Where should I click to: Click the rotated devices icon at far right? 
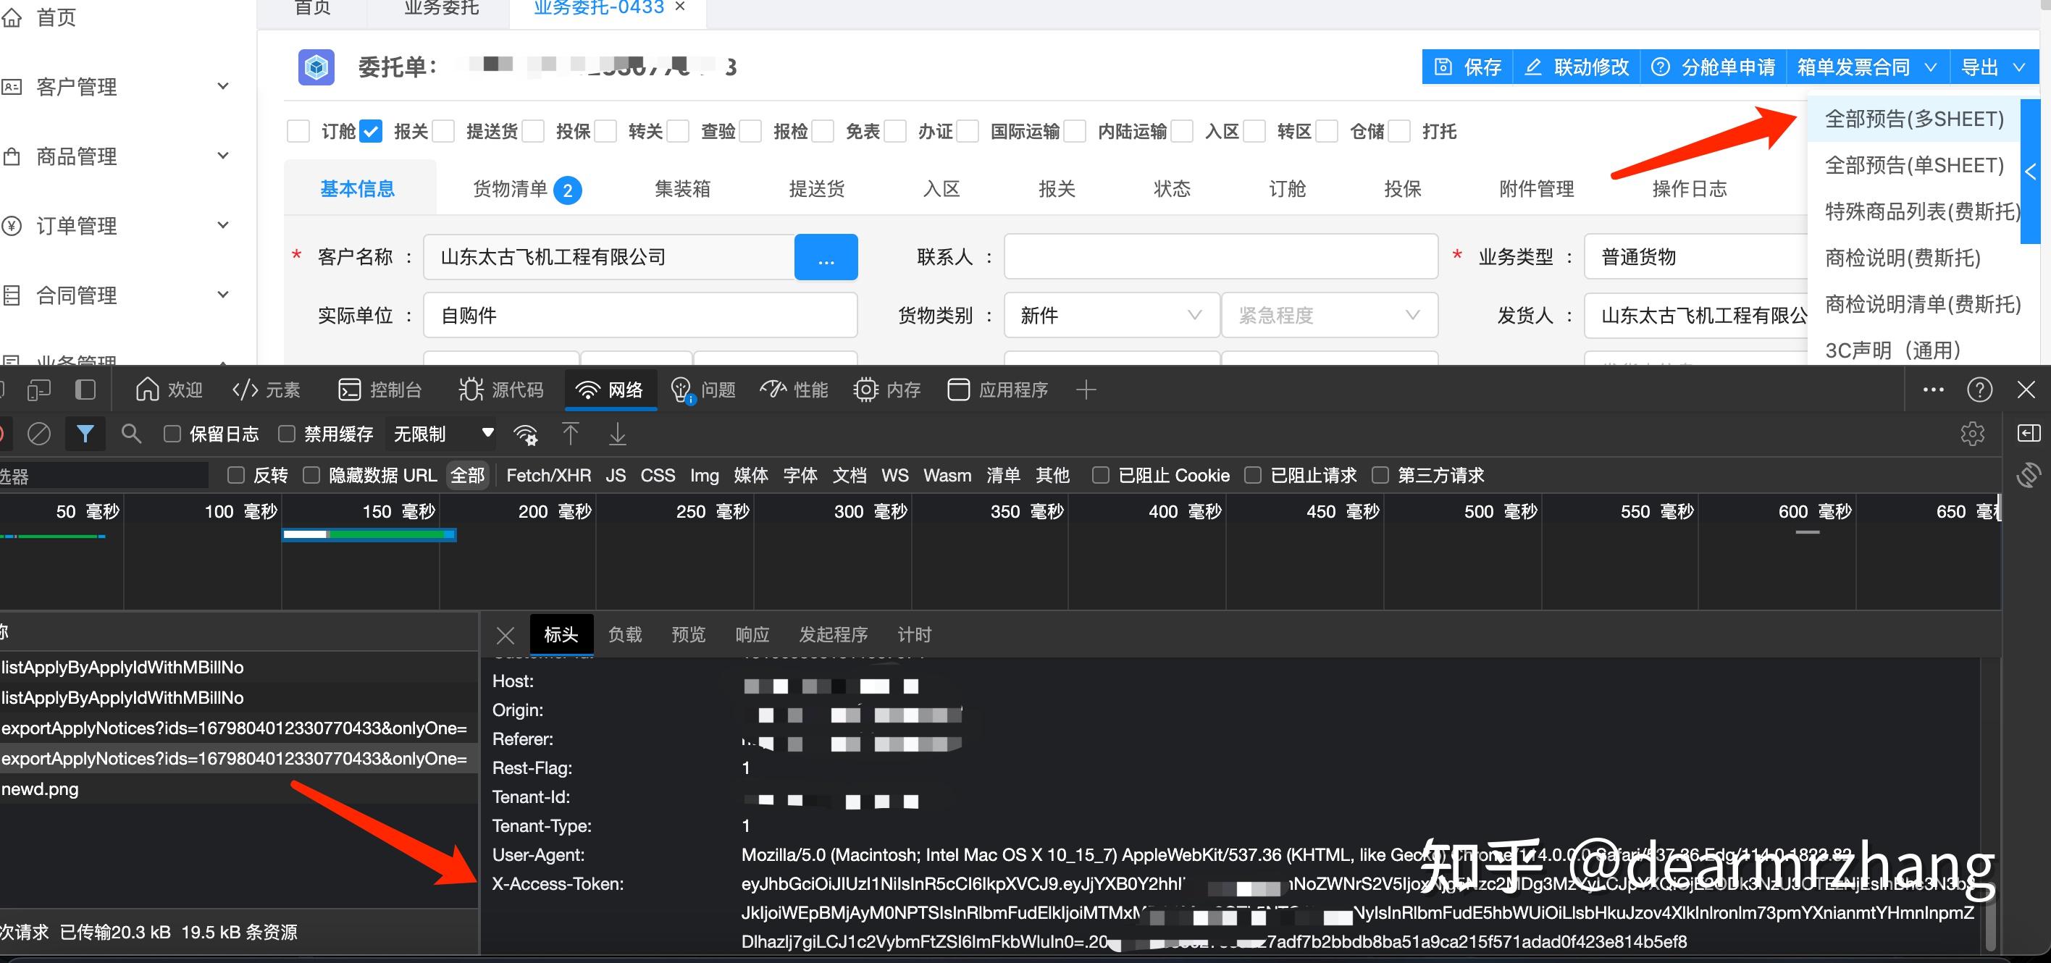(x=2029, y=475)
